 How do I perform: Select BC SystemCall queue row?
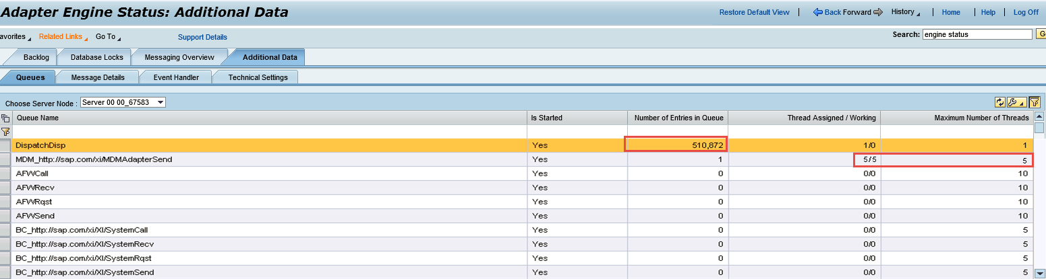click(x=516, y=230)
